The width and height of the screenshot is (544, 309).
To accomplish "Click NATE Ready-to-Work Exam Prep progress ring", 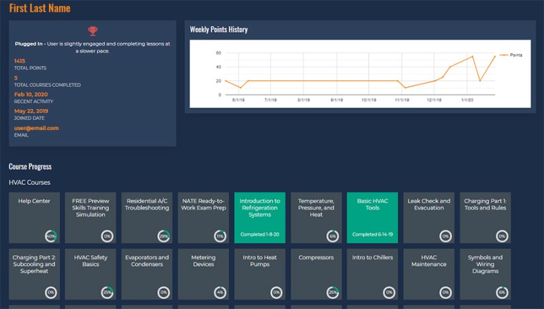I will pos(220,236).
